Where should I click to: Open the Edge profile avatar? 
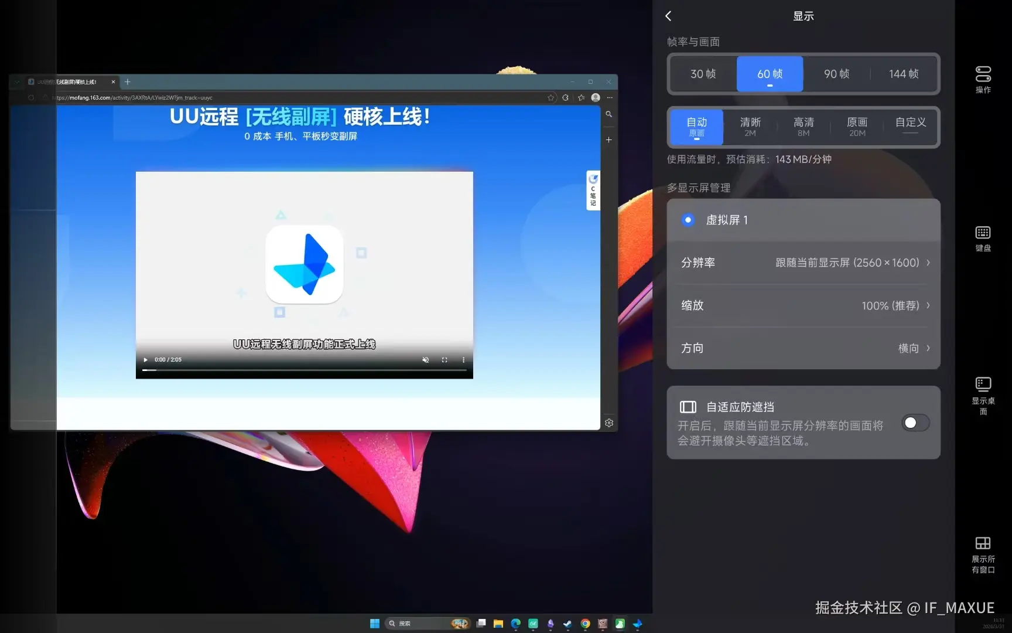(x=596, y=98)
